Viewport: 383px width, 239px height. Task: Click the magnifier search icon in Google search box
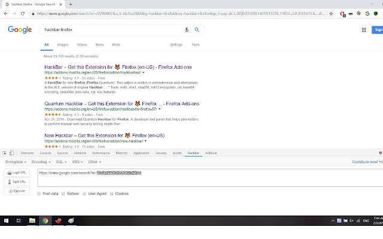pyautogui.click(x=196, y=29)
